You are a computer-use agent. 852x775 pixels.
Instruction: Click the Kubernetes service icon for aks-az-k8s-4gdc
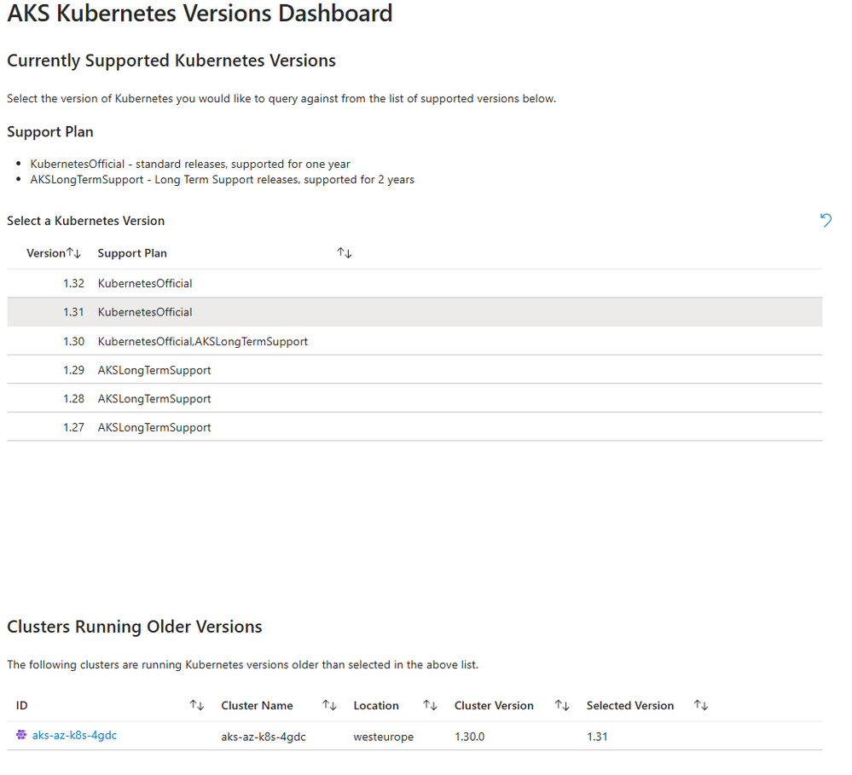point(21,735)
